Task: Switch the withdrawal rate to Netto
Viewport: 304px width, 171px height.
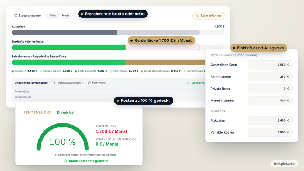Action: (53, 16)
